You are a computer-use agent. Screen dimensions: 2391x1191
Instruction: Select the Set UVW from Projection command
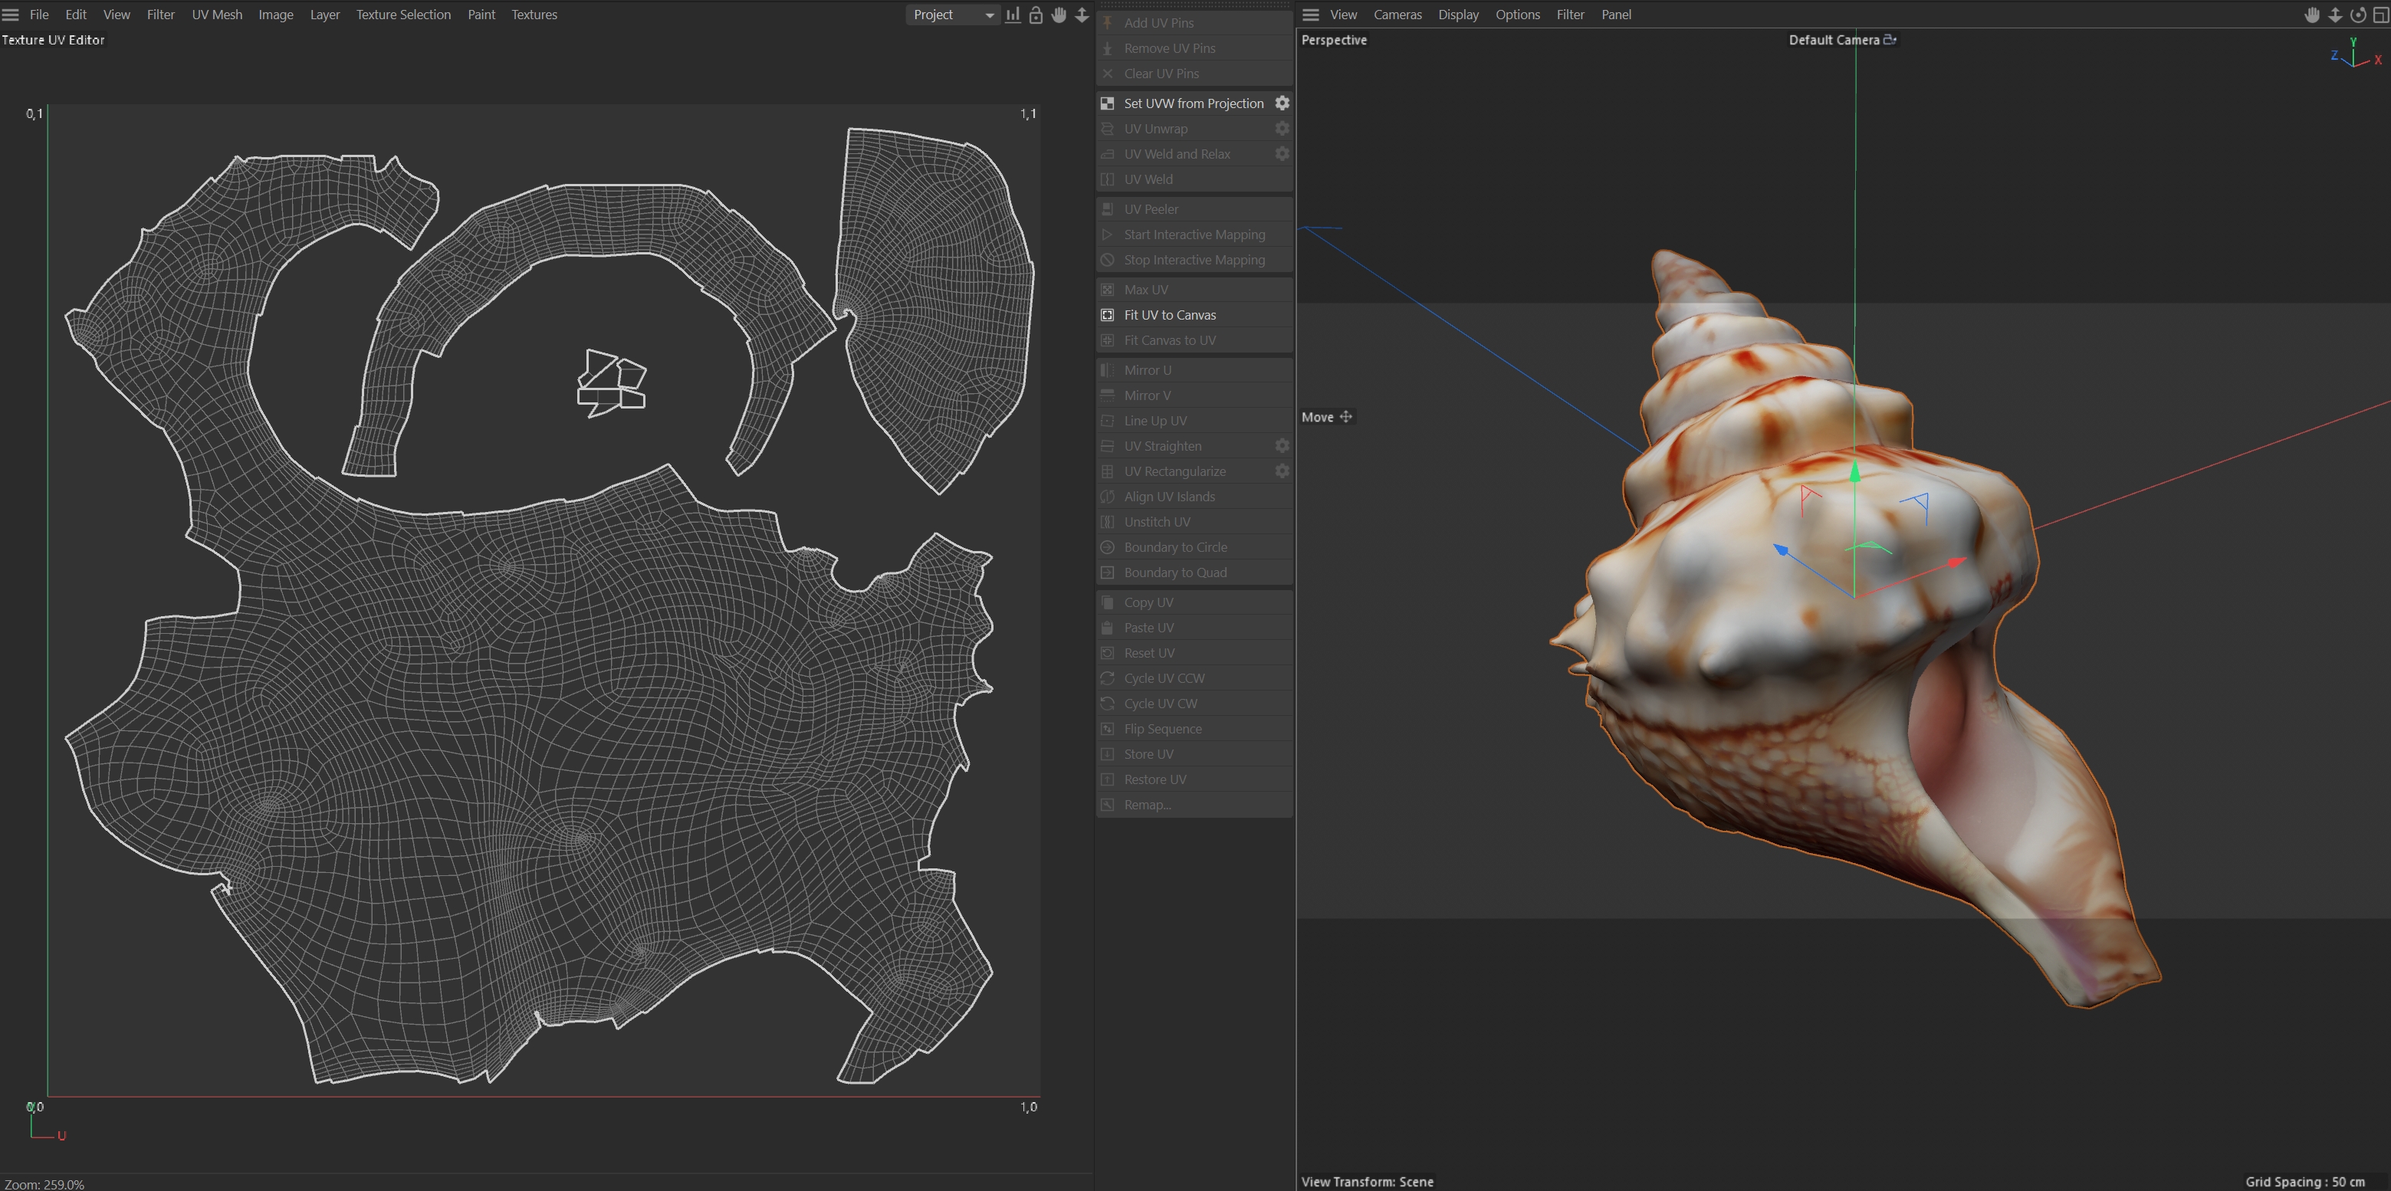(x=1193, y=103)
